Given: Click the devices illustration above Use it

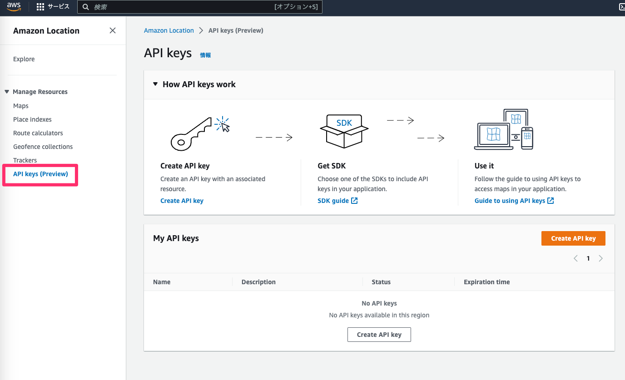Looking at the screenshot, I should tap(503, 129).
